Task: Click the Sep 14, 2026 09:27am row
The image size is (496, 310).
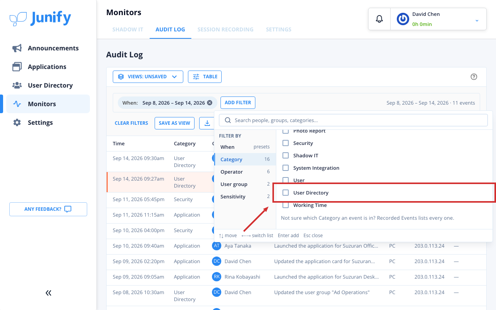Action: 160,182
